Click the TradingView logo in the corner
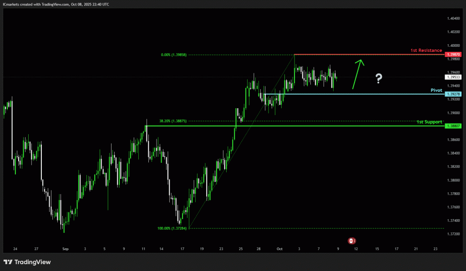Image resolution: width=466 pixels, height=271 pixels. (27, 262)
